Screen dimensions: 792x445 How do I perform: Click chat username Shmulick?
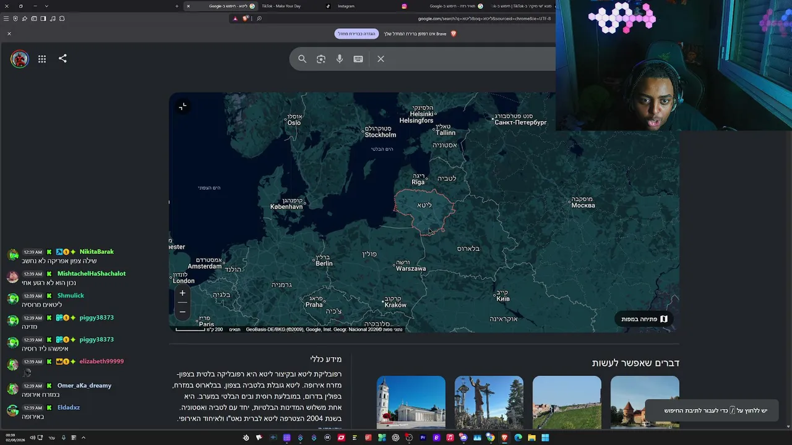(71, 295)
